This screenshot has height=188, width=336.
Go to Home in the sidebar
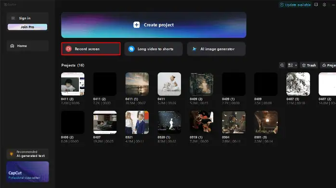point(27,46)
